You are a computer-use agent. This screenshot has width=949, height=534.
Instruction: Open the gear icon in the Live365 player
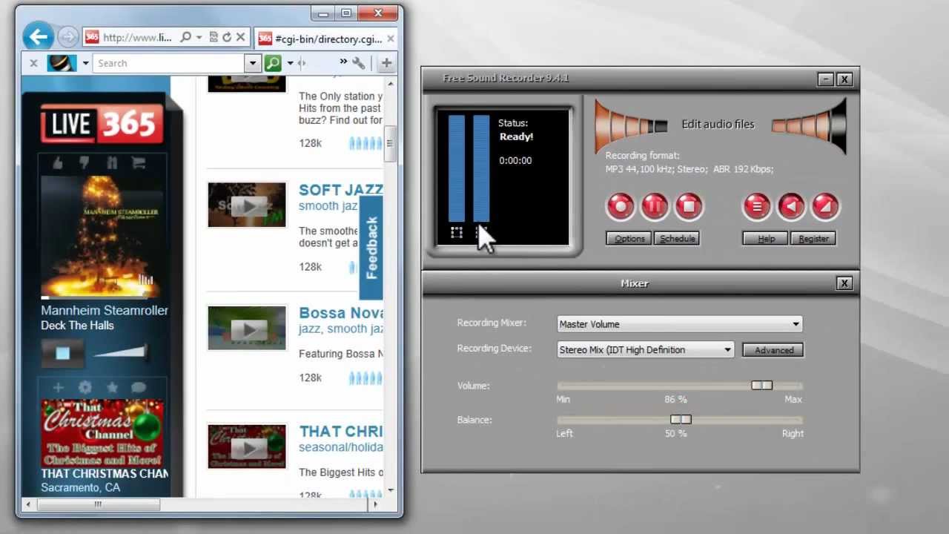point(85,387)
